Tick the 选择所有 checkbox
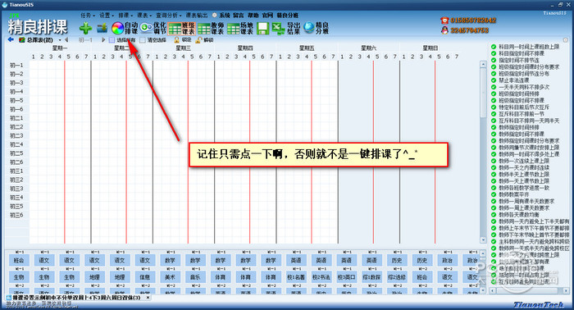Image resolution: width=574 pixels, height=310 pixels. tap(112, 39)
